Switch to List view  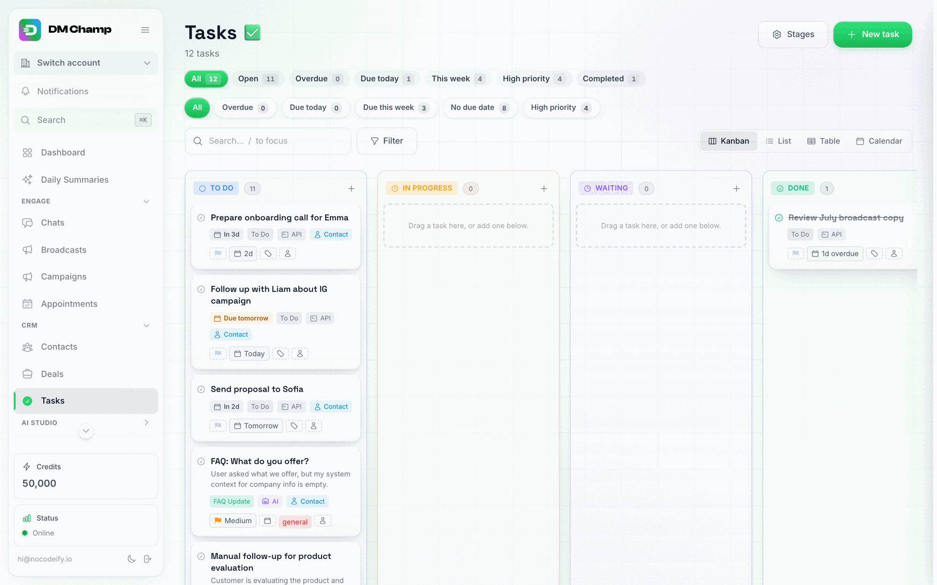[778, 141]
